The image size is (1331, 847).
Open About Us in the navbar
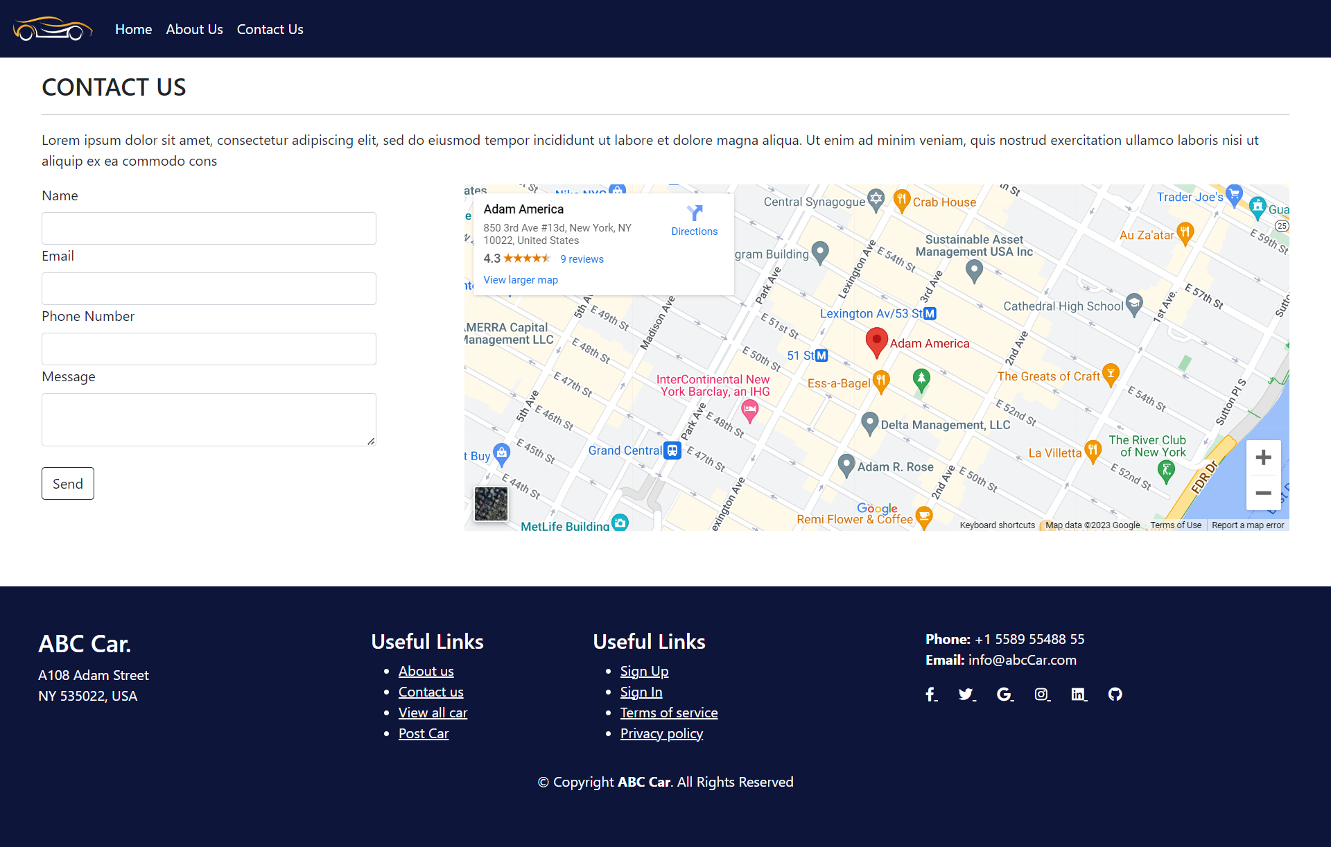194,29
